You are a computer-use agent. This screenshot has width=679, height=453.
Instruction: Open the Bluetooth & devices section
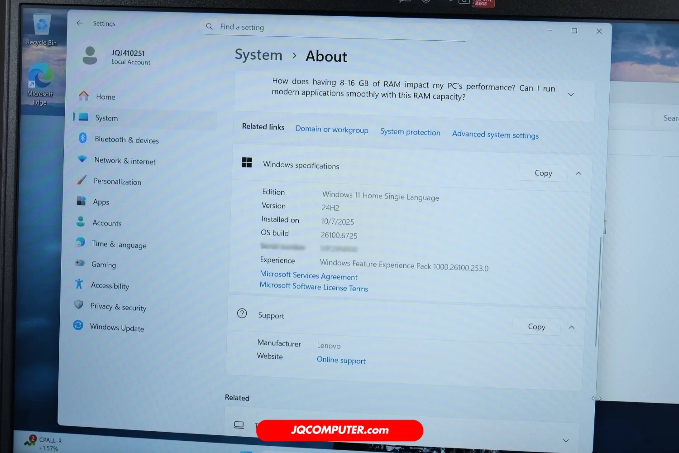(126, 140)
